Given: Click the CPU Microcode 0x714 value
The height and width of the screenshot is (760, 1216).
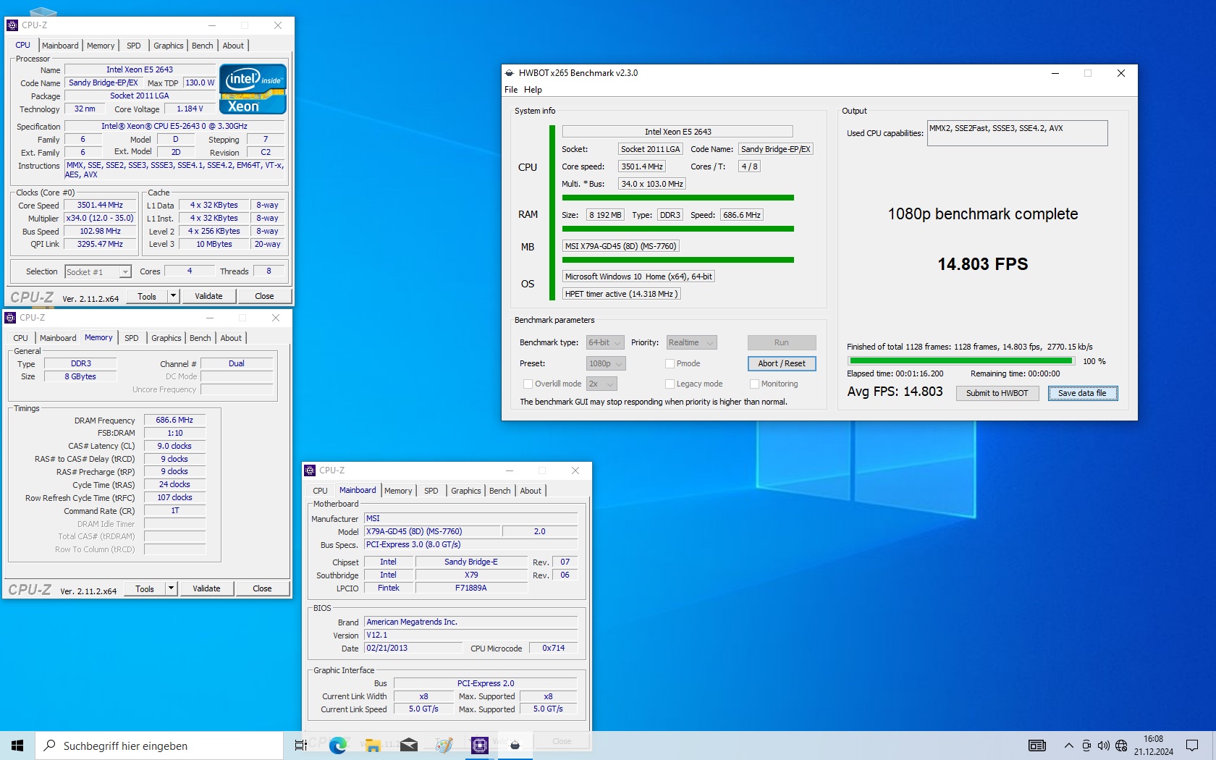Looking at the screenshot, I should 553,649.
